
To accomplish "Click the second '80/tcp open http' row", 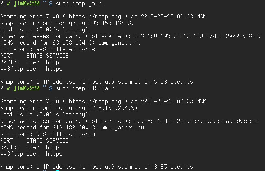I will tap(29, 147).
